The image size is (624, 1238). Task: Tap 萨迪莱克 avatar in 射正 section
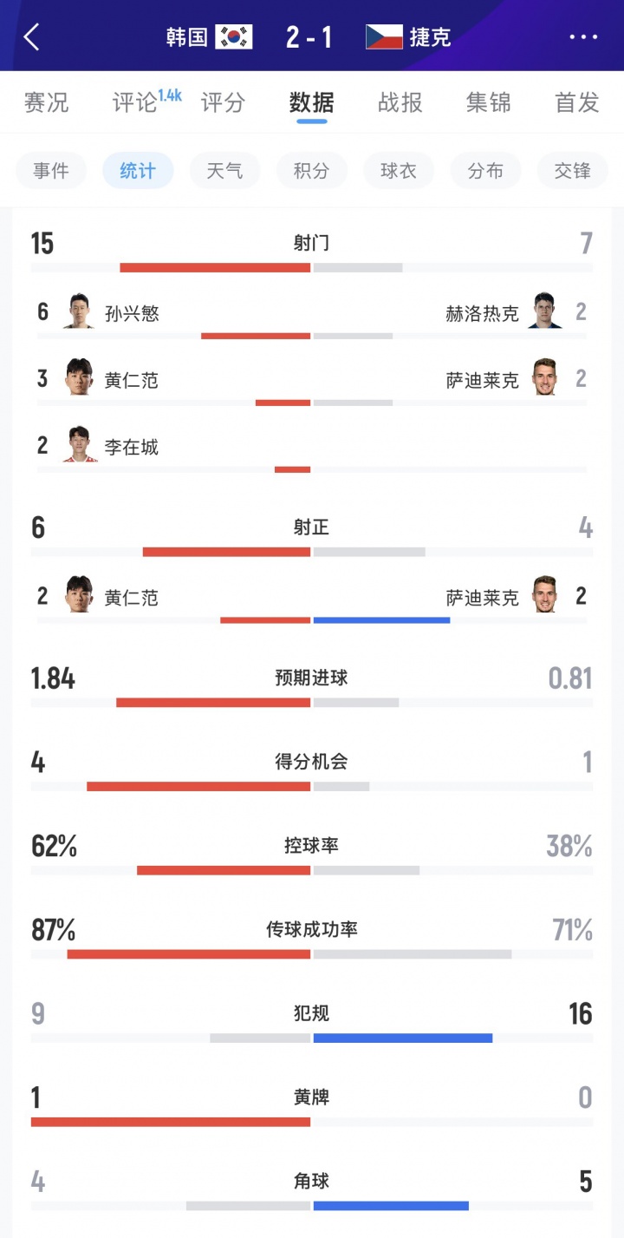pos(546,595)
